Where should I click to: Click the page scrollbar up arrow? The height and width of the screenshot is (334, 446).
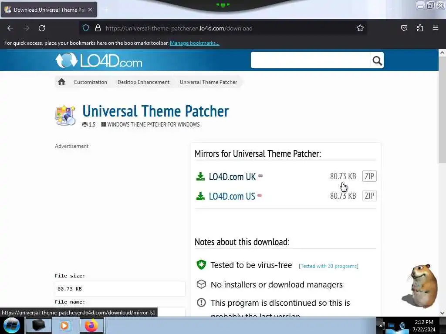442,53
